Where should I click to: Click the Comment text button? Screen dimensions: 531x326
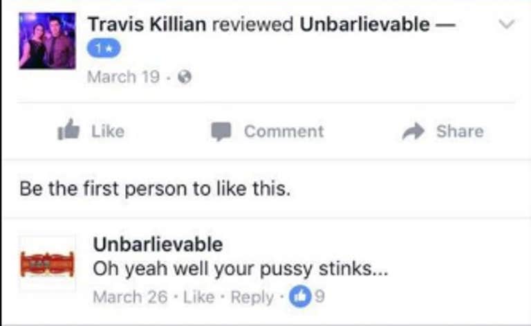(x=283, y=131)
